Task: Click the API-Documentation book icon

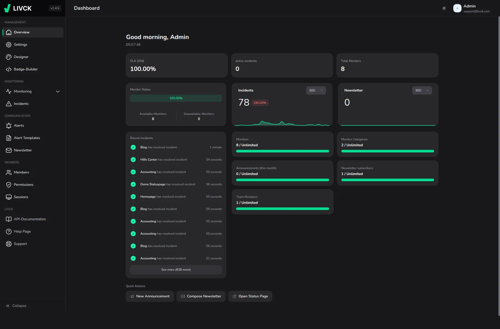Action: (x=9, y=219)
